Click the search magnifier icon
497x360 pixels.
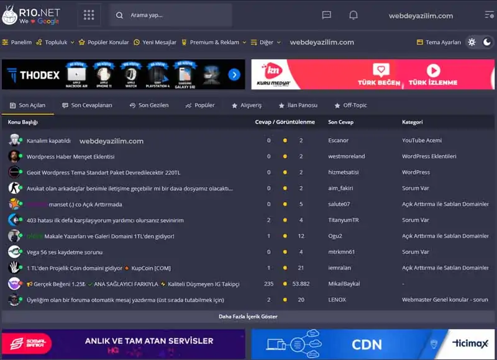tap(119, 15)
